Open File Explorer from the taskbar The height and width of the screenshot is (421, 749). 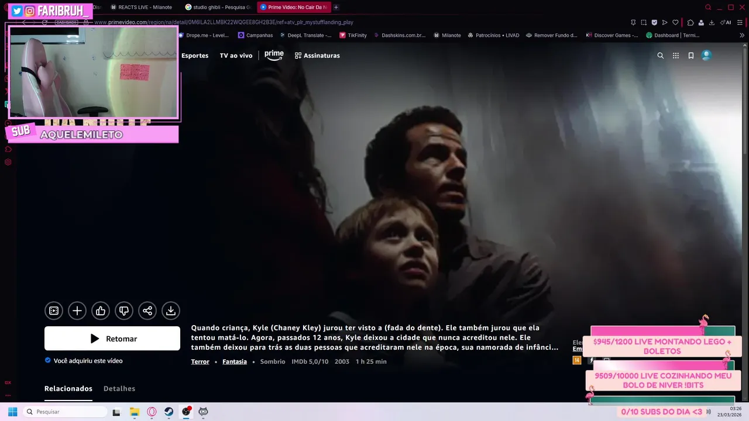click(134, 412)
